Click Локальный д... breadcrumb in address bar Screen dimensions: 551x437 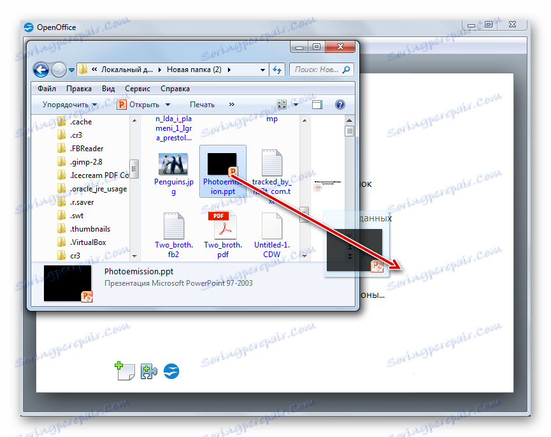pyautogui.click(x=127, y=70)
